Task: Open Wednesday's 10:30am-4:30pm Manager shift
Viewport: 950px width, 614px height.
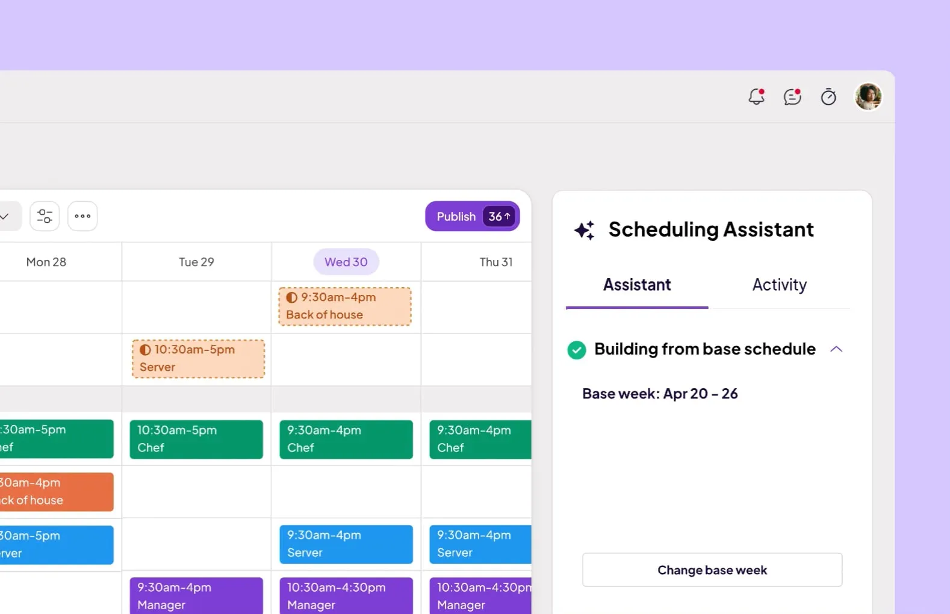Action: 346,596
